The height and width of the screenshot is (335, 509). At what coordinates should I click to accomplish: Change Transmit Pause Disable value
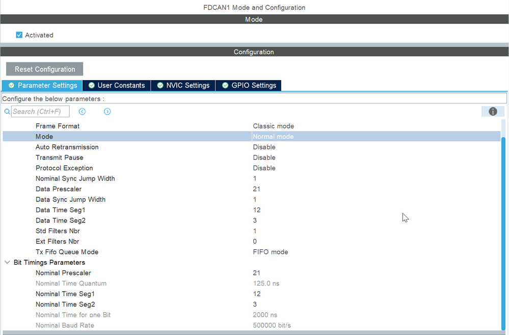tap(264, 158)
